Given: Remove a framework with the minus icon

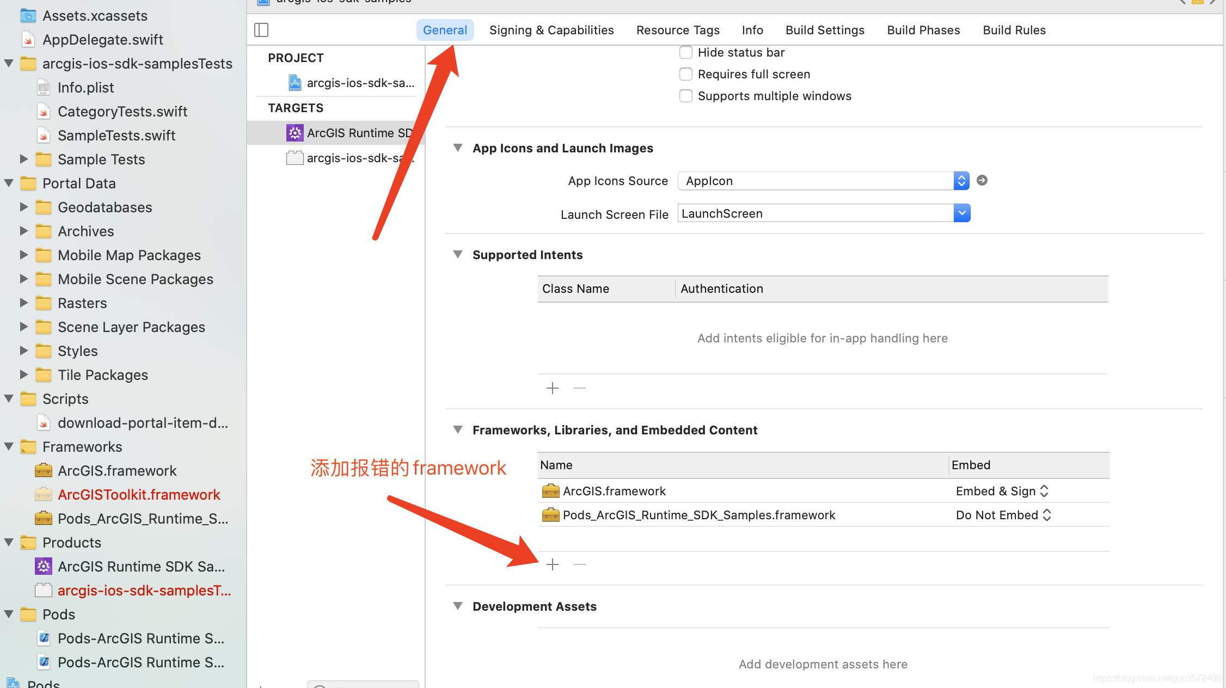Looking at the screenshot, I should (x=580, y=564).
